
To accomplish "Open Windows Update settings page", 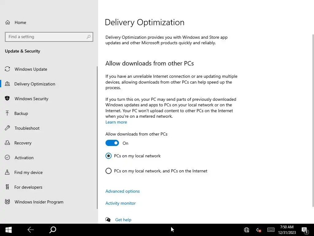I will pos(48,69).
